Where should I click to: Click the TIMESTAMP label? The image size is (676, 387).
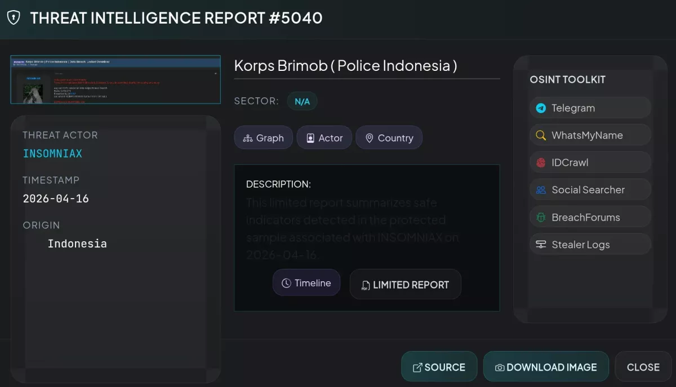pos(51,180)
